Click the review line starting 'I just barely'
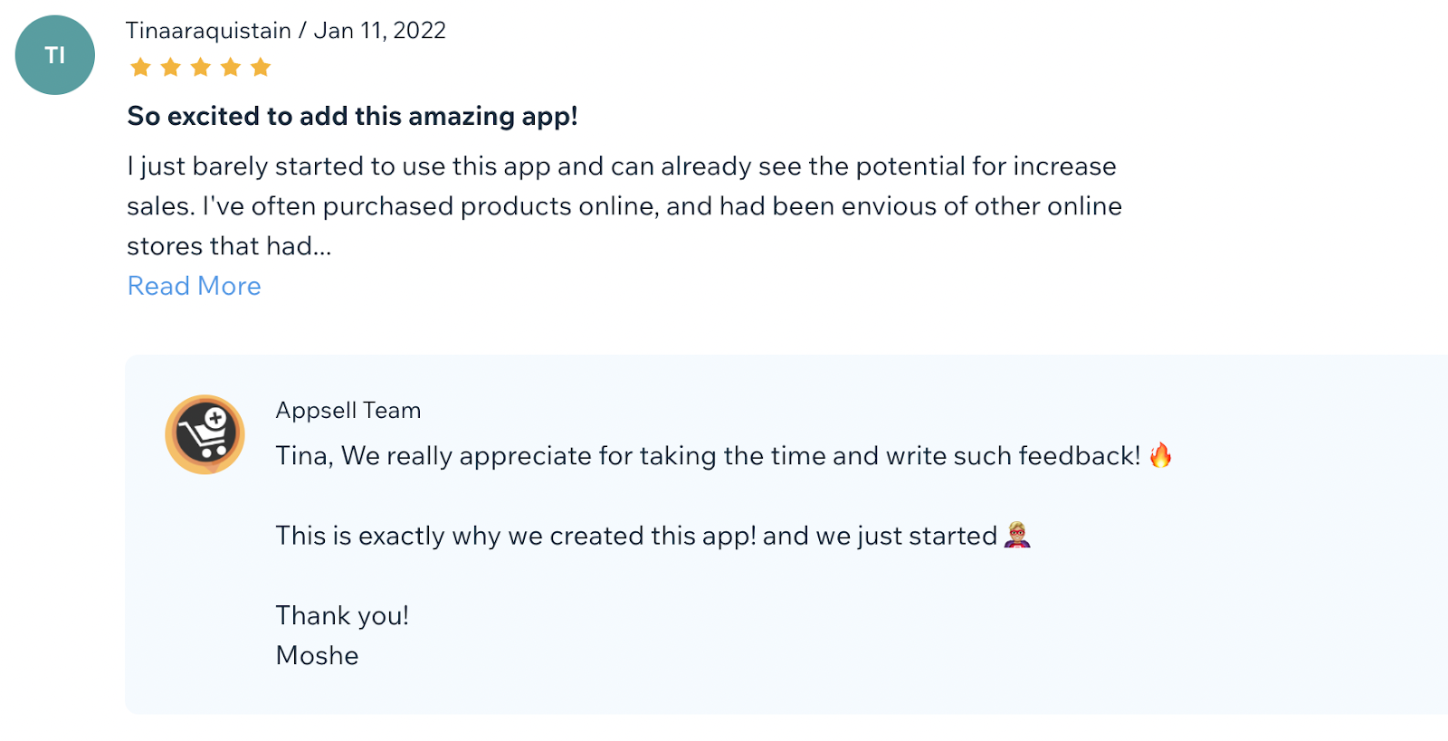The image size is (1448, 741). 621,166
